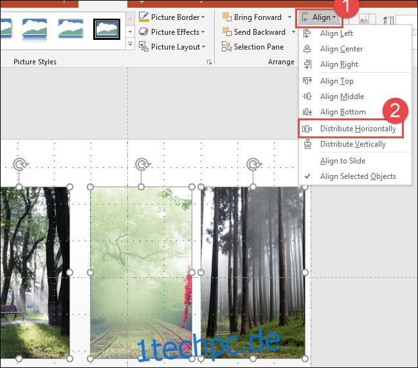Click Bring Forward button
The image size is (418, 368).
pos(252,17)
